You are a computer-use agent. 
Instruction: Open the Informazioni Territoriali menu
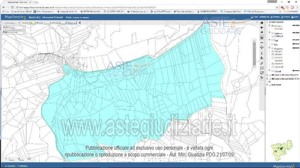click(x=53, y=17)
